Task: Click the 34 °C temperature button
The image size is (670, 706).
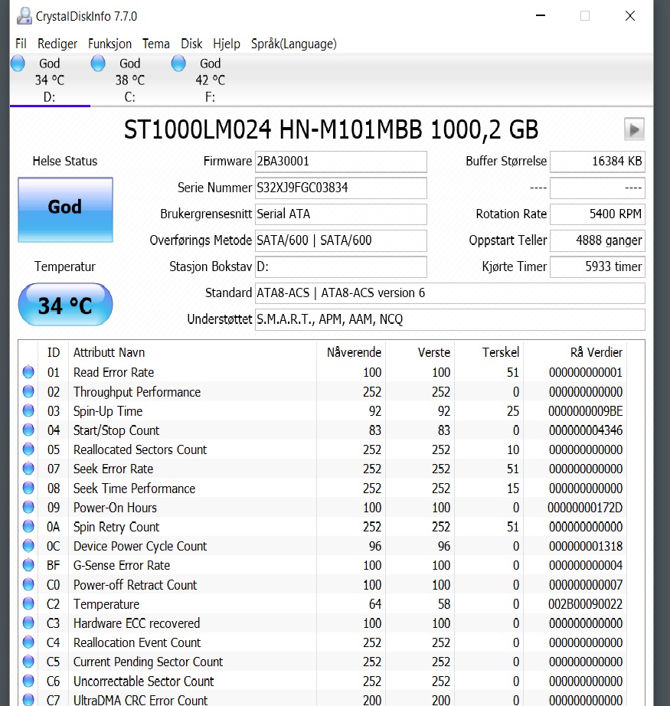Action: [x=65, y=305]
